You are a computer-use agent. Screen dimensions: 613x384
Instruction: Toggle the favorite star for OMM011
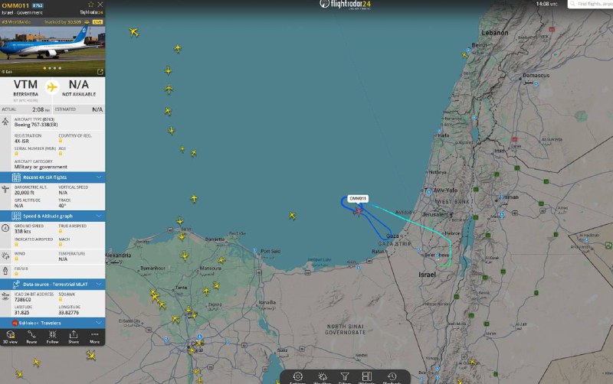pyautogui.click(x=90, y=5)
